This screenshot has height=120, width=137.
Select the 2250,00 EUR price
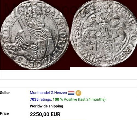[45, 114]
